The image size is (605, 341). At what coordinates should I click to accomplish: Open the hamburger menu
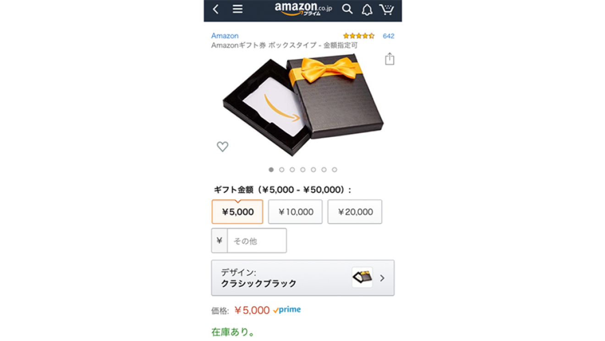point(237,9)
